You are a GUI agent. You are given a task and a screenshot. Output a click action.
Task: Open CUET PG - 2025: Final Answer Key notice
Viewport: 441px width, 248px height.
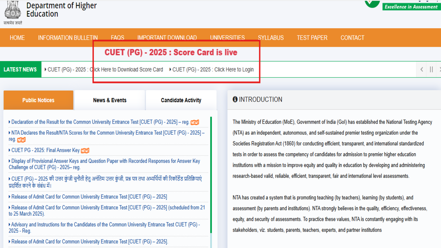point(45,150)
